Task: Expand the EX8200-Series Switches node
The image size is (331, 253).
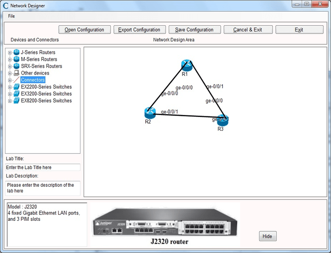Action: tap(10, 101)
